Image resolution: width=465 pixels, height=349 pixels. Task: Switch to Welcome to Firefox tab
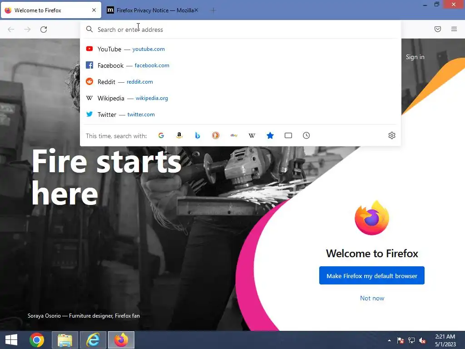(51, 10)
